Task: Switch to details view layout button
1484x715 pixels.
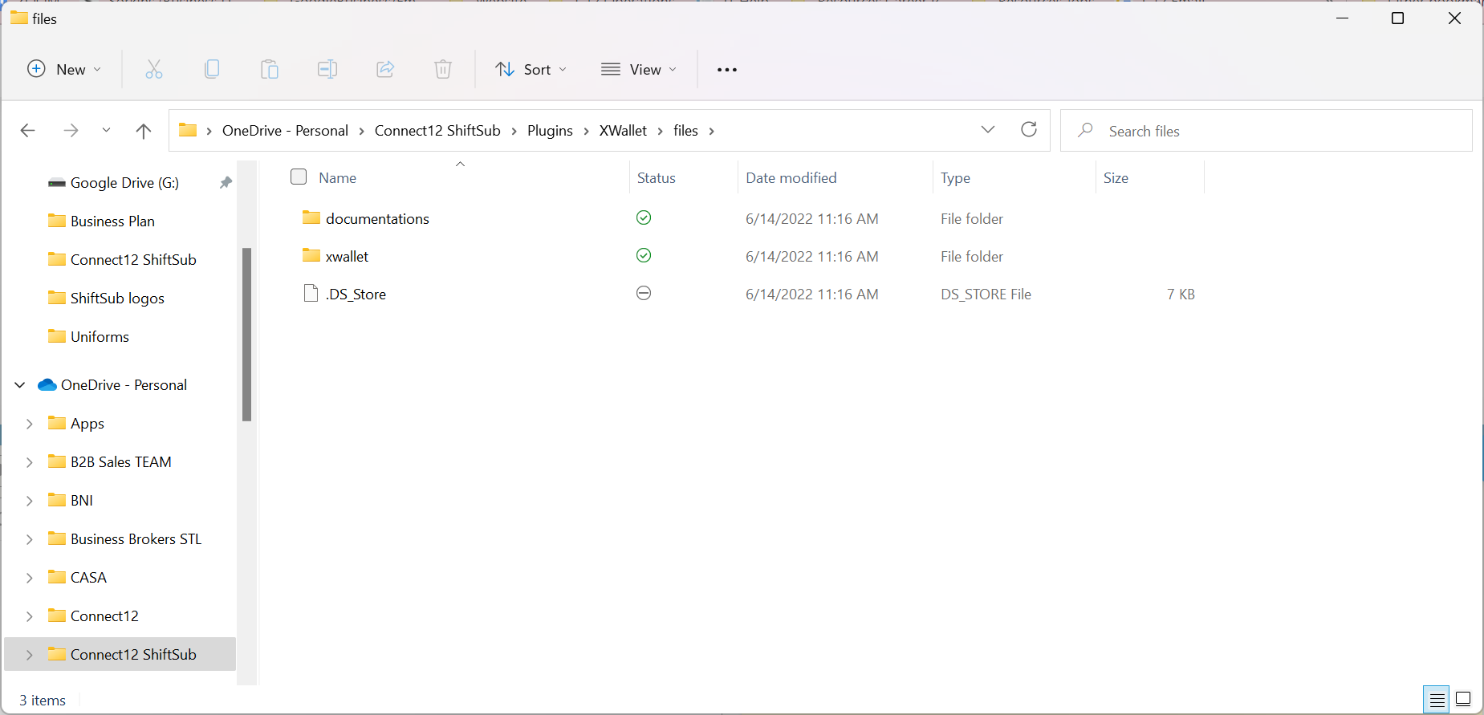Action: coord(1437,700)
